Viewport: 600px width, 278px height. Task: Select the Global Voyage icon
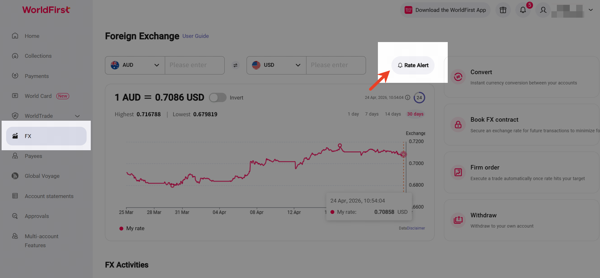(x=15, y=176)
